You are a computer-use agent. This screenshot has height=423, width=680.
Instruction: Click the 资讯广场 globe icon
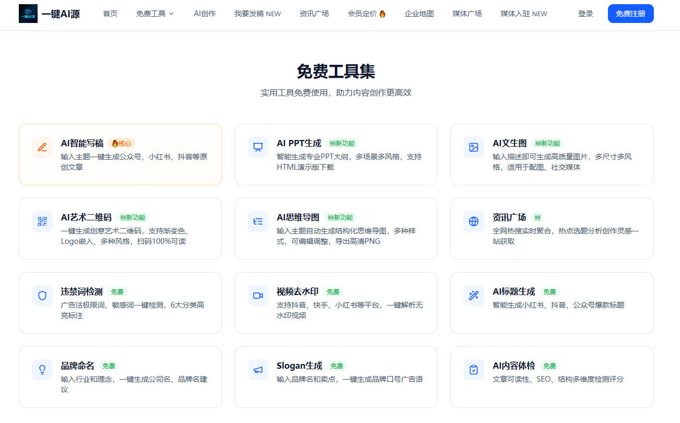474,221
